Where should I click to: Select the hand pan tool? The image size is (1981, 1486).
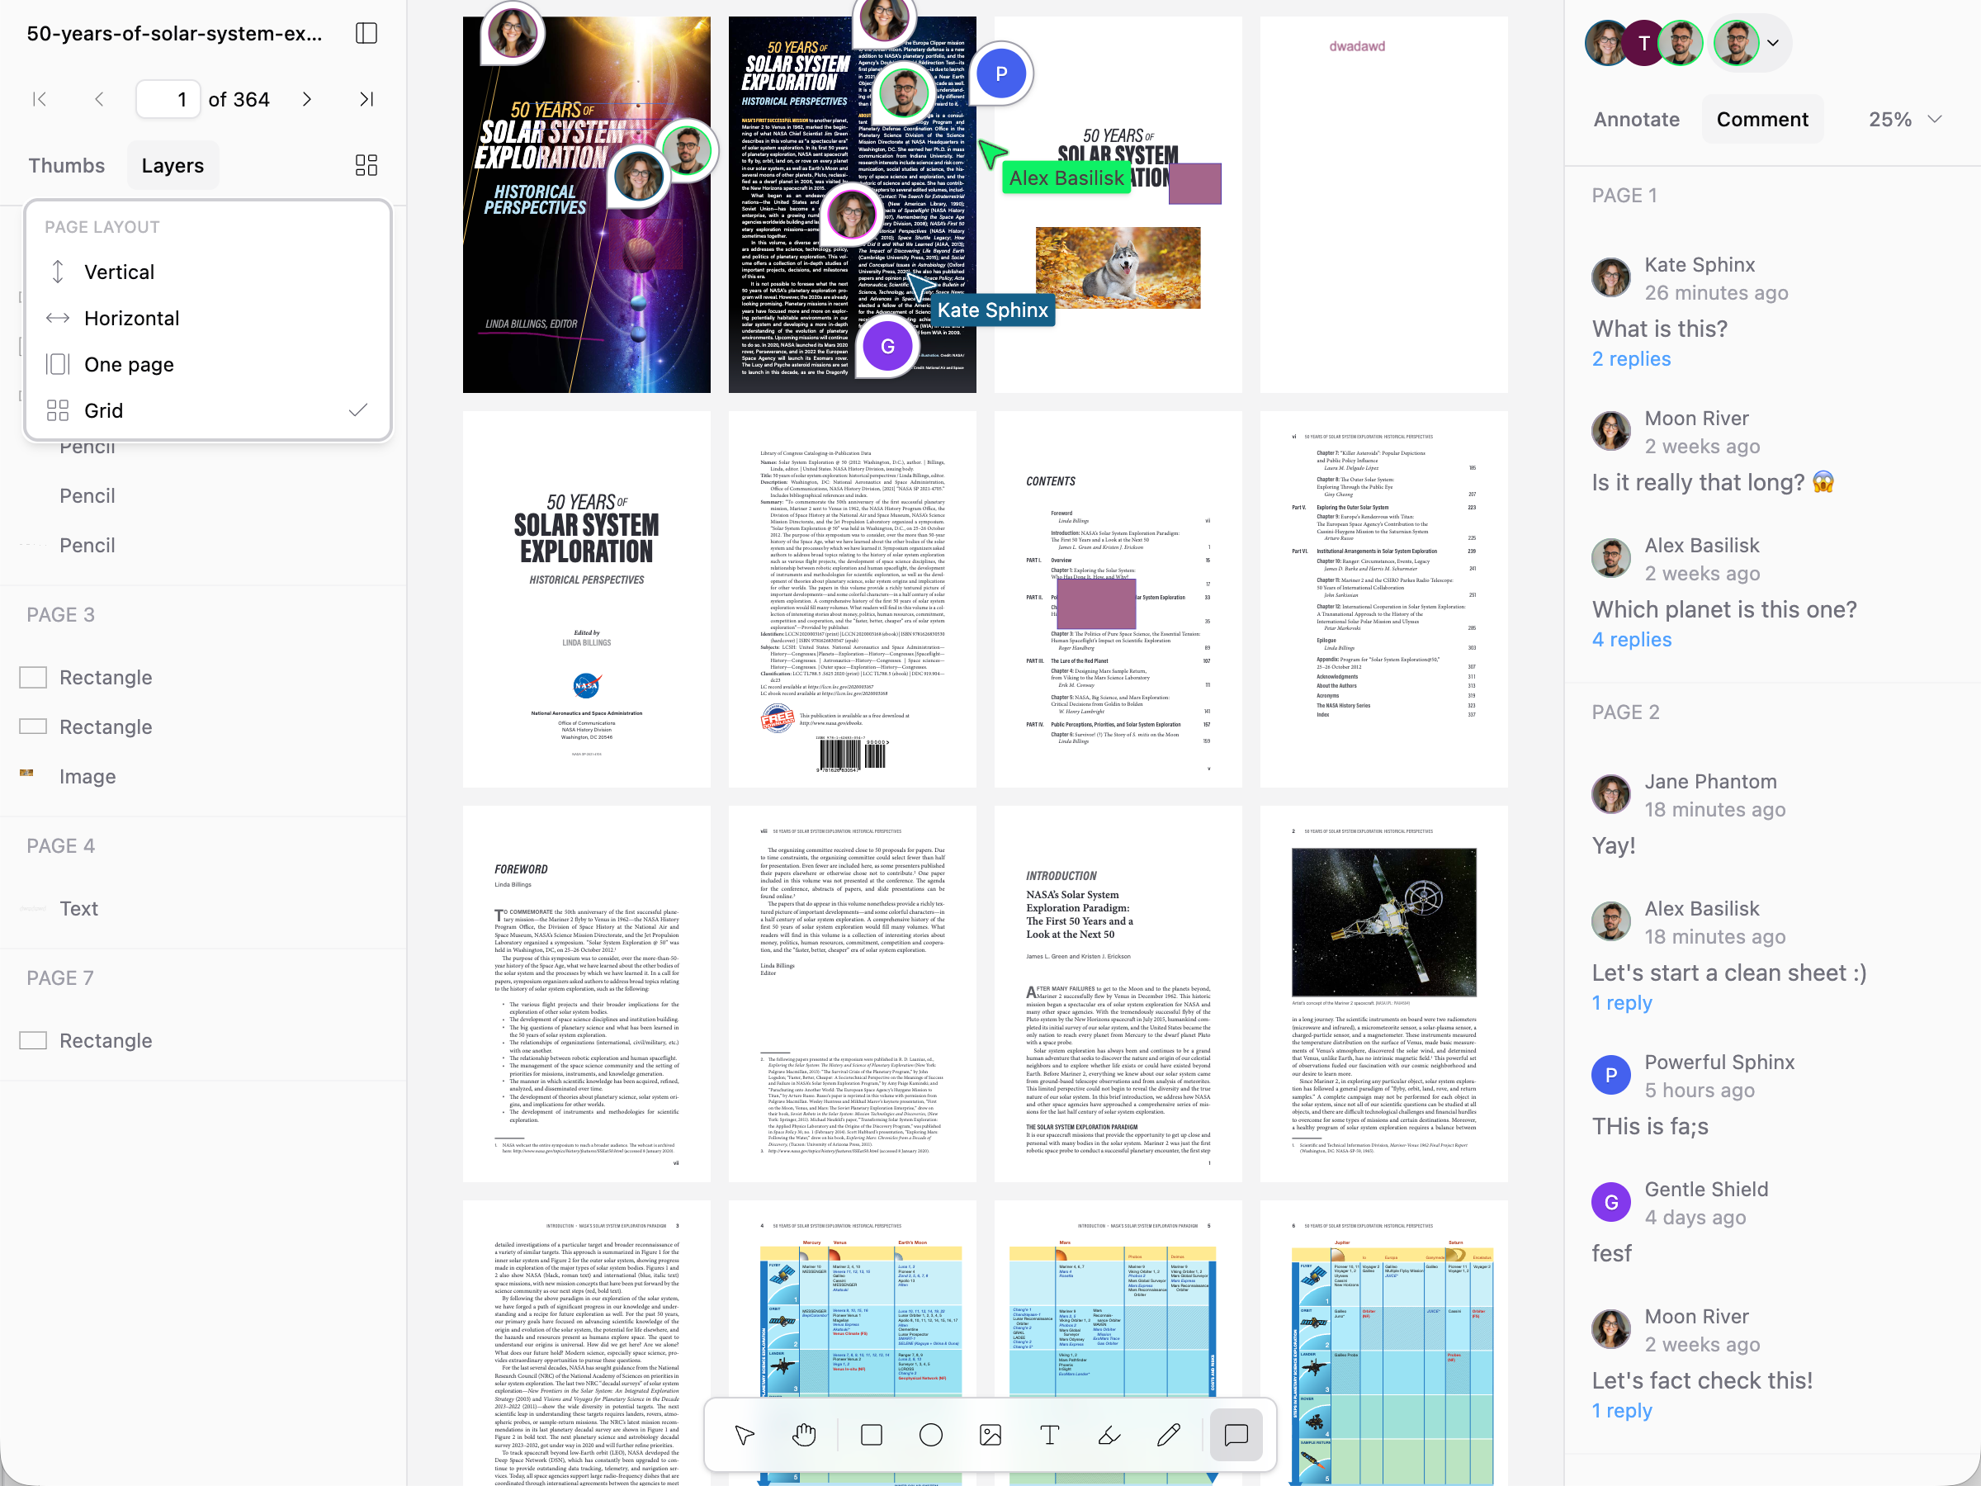[x=804, y=1435]
